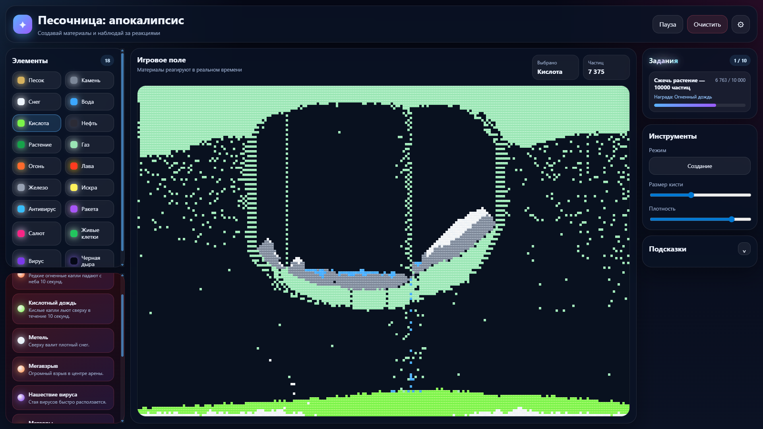The height and width of the screenshot is (429, 763).
Task: Click the sparkle app logo icon
Action: coord(23,24)
